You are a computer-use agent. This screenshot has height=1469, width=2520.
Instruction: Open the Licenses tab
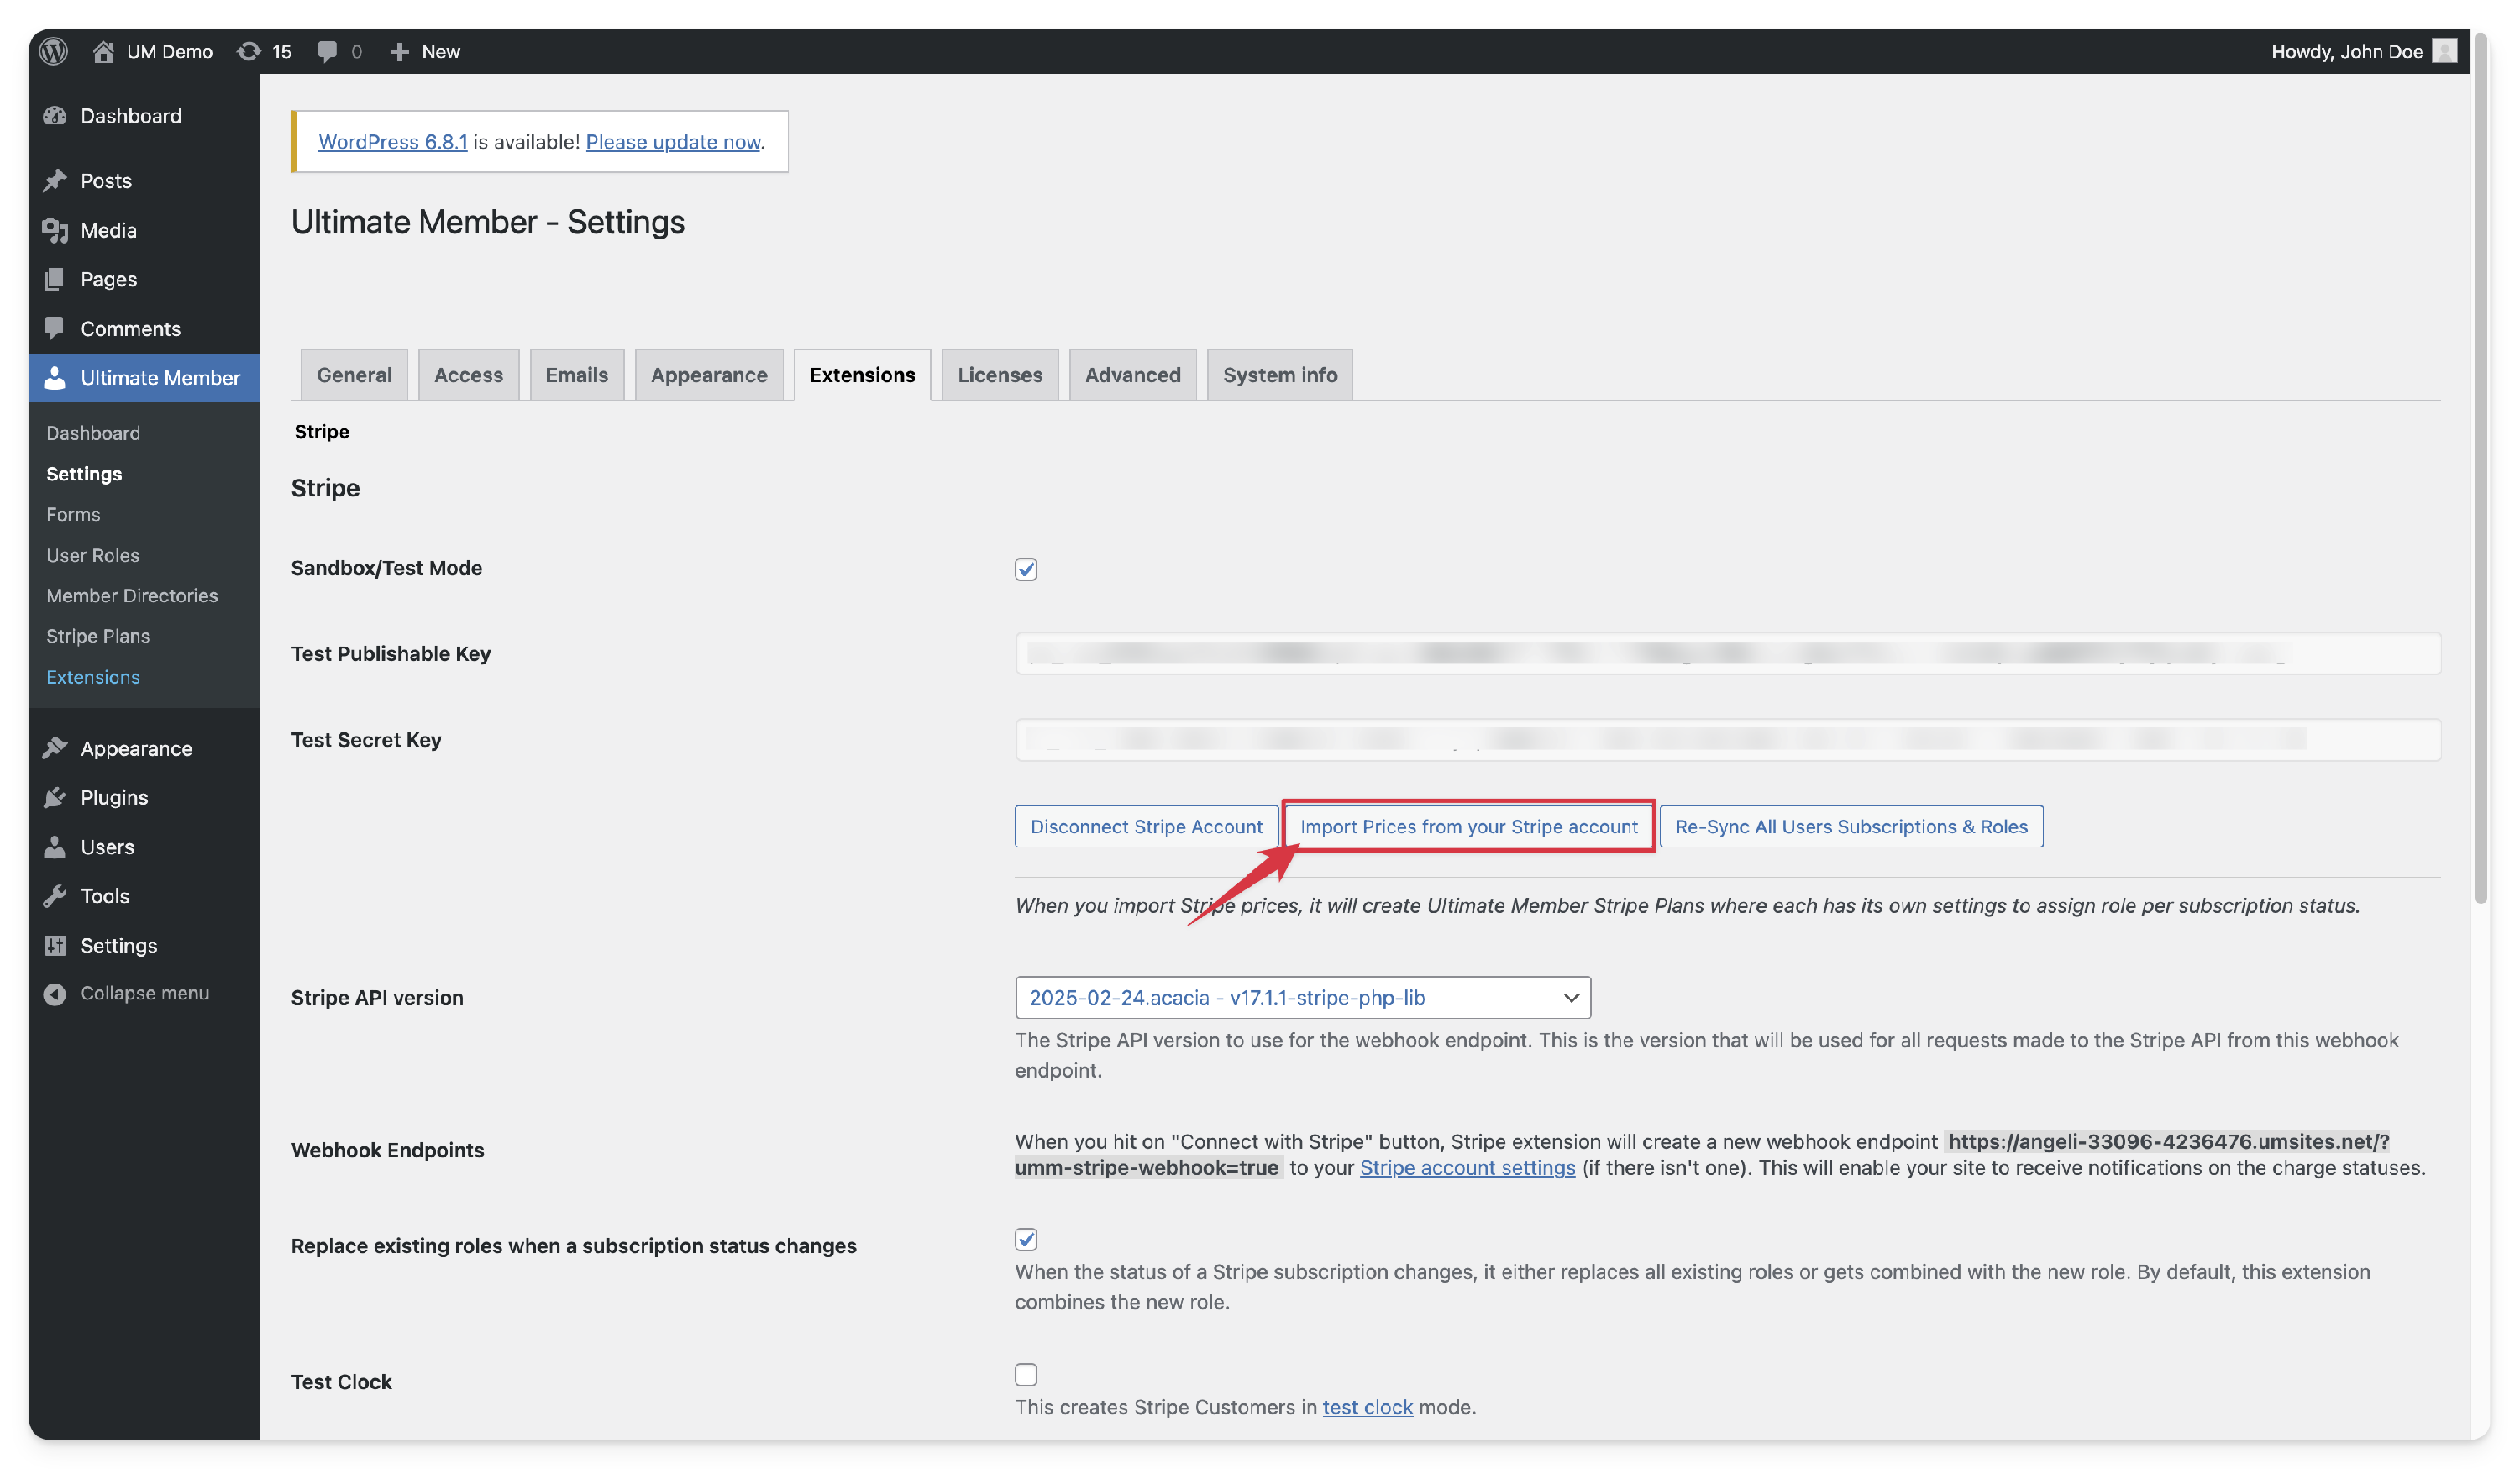click(x=999, y=375)
